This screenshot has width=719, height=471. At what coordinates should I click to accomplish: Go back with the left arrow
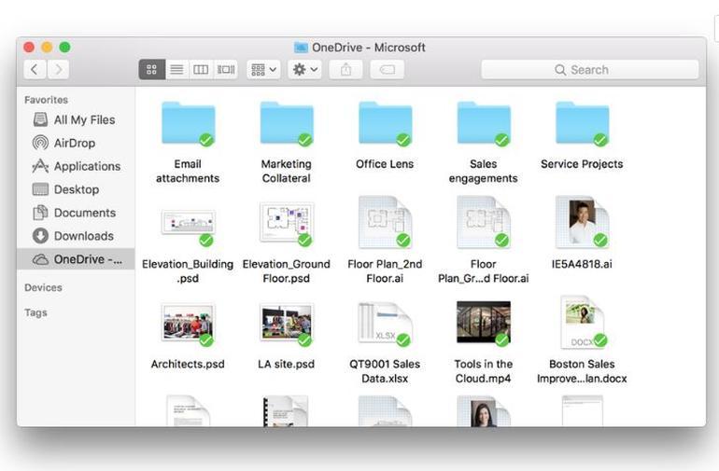(35, 69)
